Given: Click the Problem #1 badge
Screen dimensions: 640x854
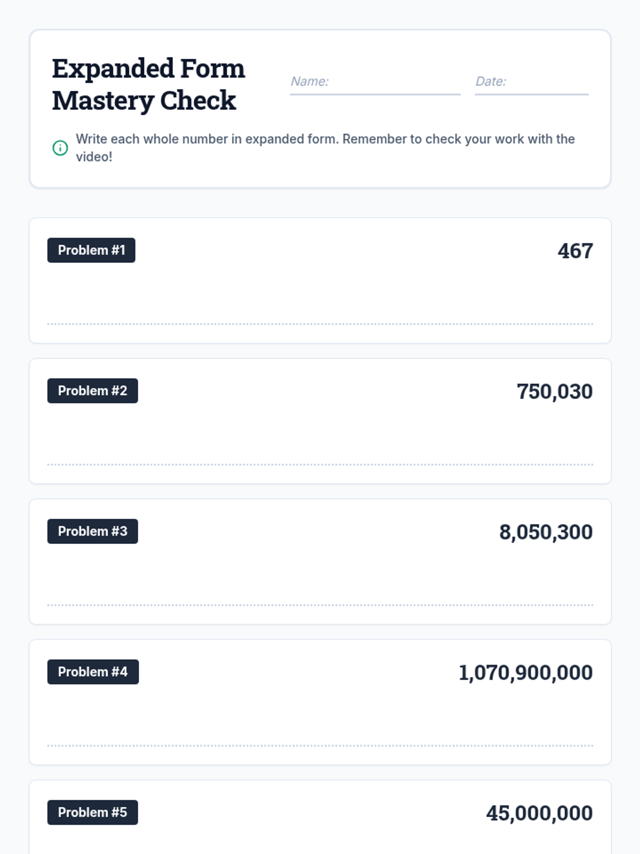Looking at the screenshot, I should coord(91,250).
